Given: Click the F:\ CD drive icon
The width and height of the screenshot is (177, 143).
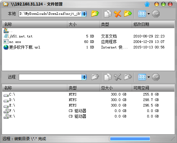Looking at the screenshot, I should (x=6, y=111).
